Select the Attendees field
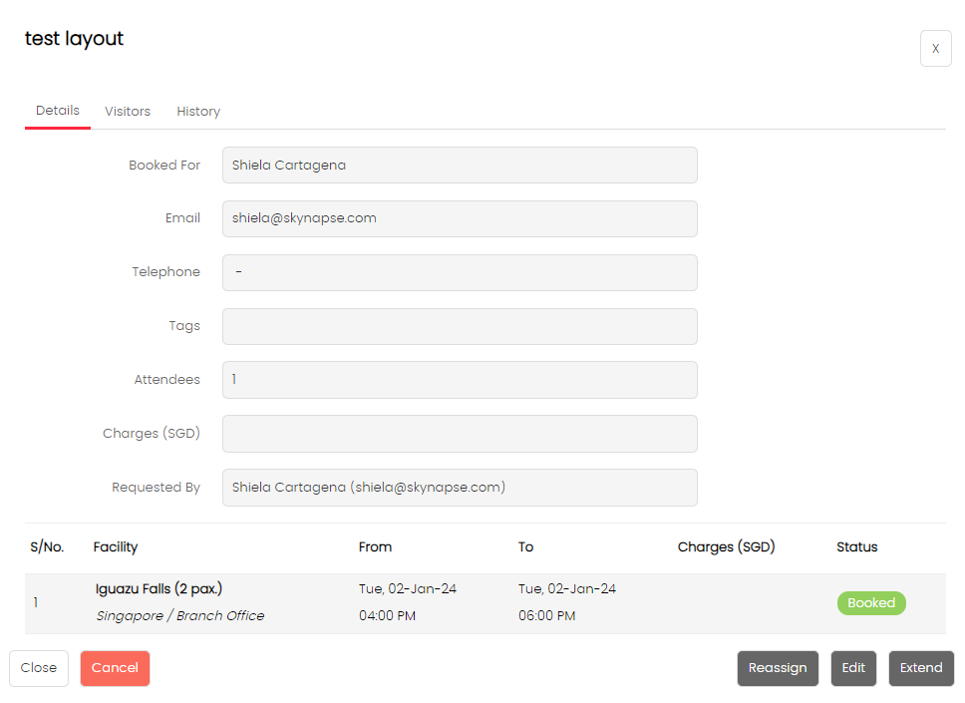The width and height of the screenshot is (965, 703). (x=460, y=380)
